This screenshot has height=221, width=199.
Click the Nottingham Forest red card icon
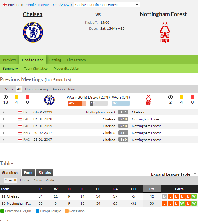click(x=192, y=97)
